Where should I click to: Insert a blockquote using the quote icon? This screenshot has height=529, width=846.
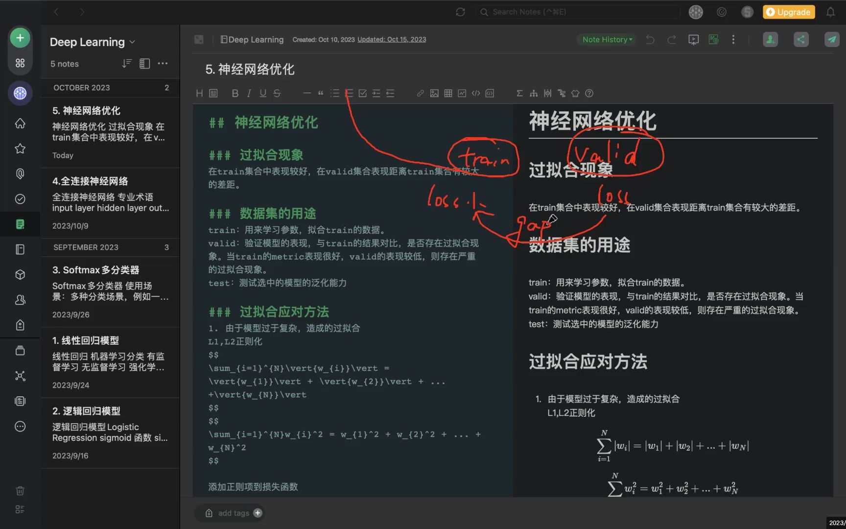point(321,93)
